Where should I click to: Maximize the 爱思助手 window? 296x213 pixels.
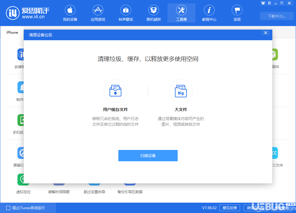282,3
